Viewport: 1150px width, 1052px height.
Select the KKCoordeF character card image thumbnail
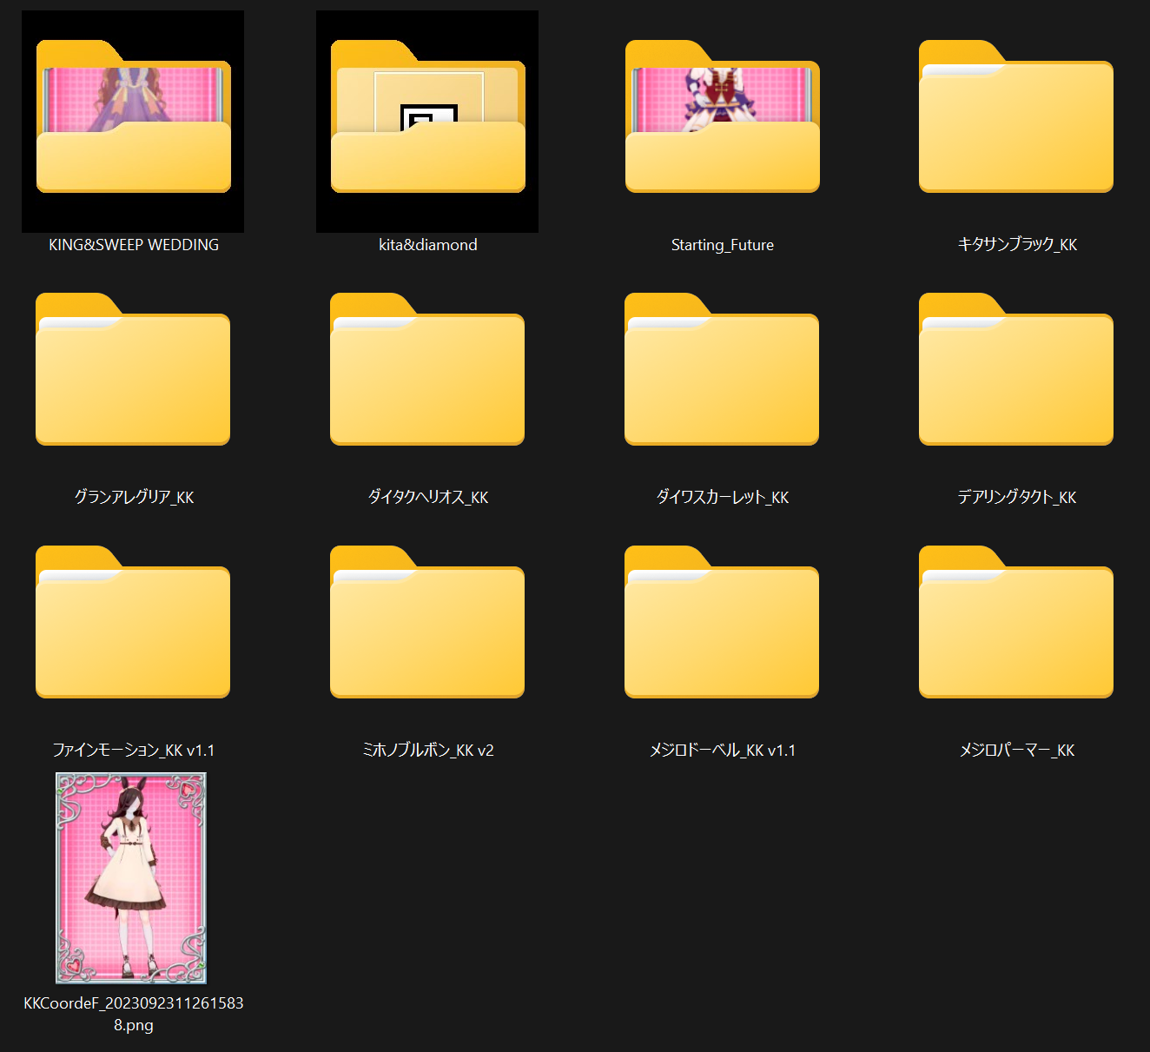(x=131, y=877)
